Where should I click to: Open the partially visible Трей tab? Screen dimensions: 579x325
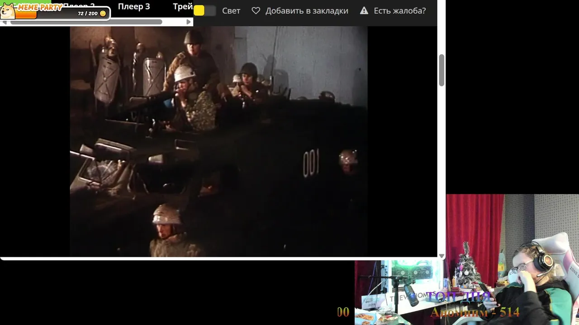tap(183, 6)
